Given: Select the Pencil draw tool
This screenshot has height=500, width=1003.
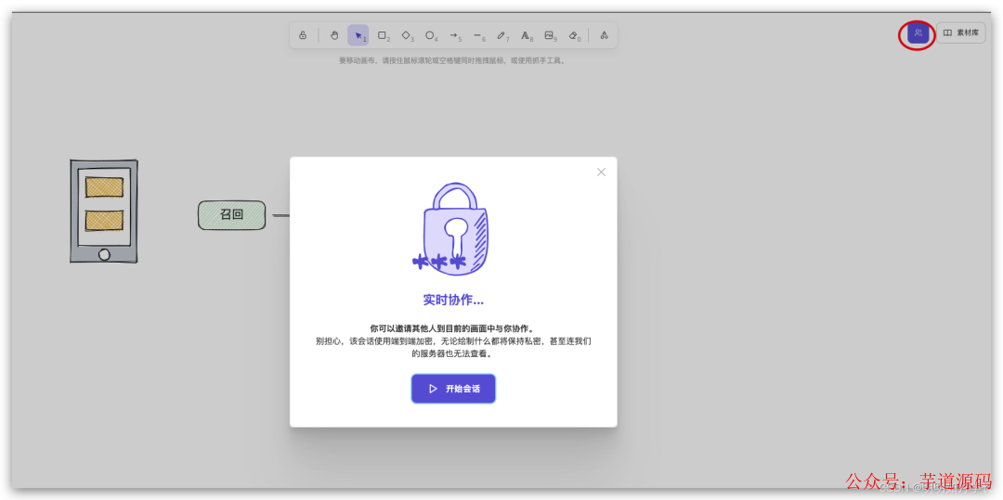Looking at the screenshot, I should [501, 35].
